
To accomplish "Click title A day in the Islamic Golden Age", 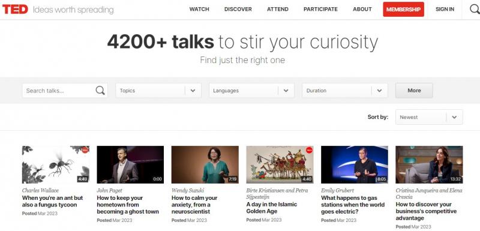I will tap(272, 208).
